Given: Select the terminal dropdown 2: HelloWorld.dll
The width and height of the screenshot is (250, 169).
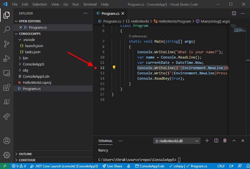Looking at the screenshot, I should [177, 141].
